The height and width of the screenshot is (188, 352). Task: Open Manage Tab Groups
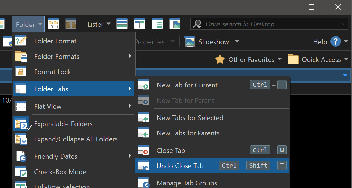pos(212,183)
